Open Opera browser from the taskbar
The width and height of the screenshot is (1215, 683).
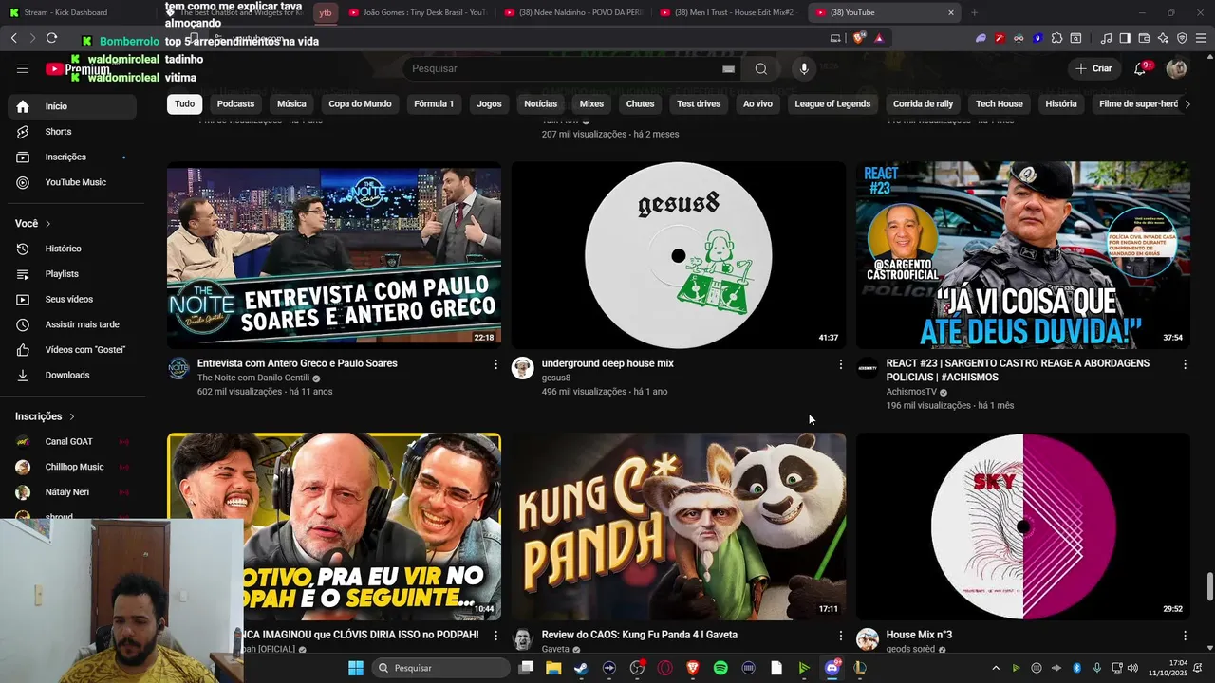tap(664, 668)
